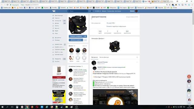The height and width of the screenshot is (109, 194).
Task: Select the Все записи wall tab
Action: click(95, 57)
